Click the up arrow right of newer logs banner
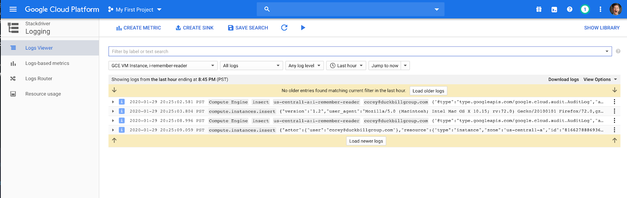Screen dimensions: 627x198 tap(614, 141)
